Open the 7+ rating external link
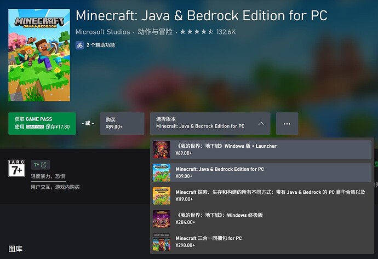 (40, 165)
